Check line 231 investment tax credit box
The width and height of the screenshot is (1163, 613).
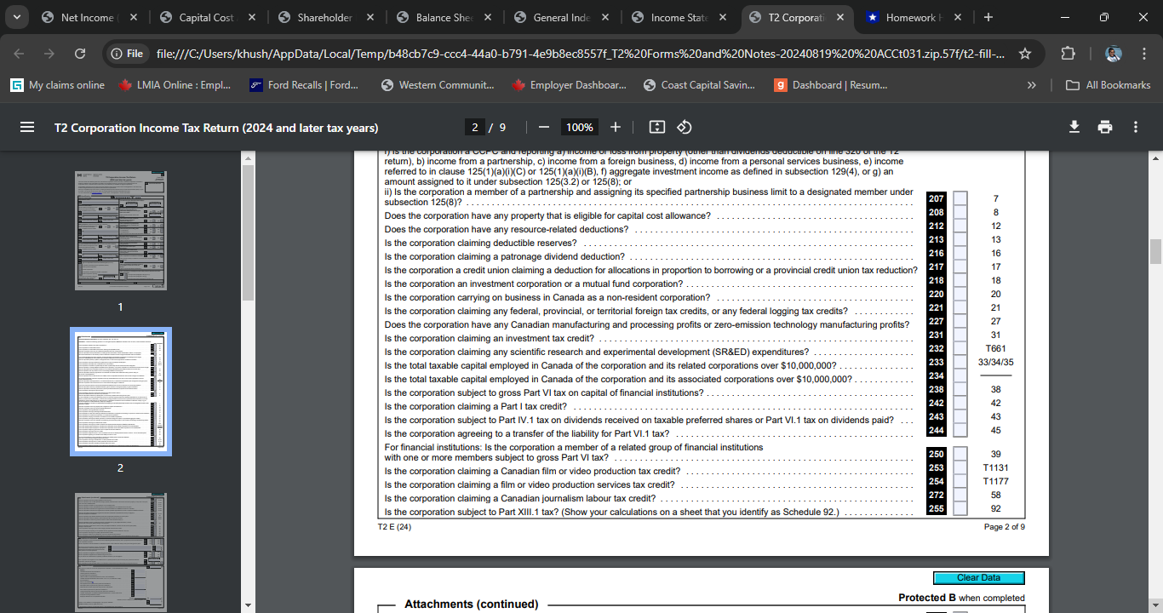pos(960,335)
